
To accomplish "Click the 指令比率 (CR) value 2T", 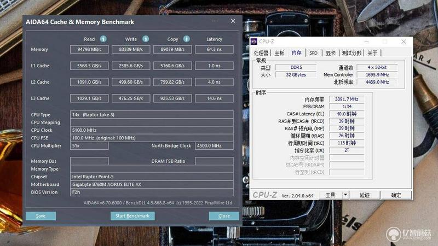I will coord(347,150).
